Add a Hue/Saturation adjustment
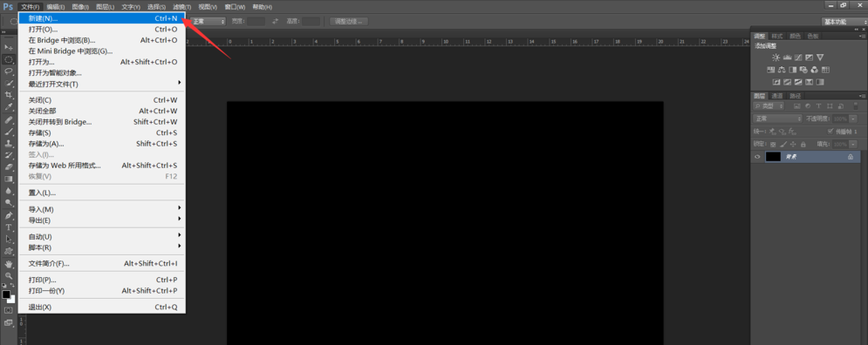Screen dimensions: 868x345 (770, 70)
